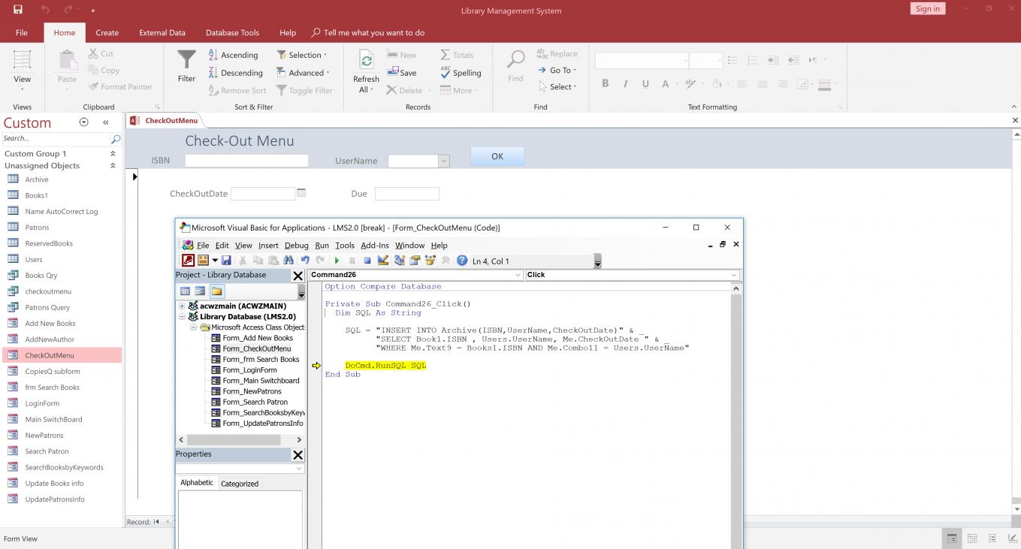Click Ascending sort button

(233, 55)
